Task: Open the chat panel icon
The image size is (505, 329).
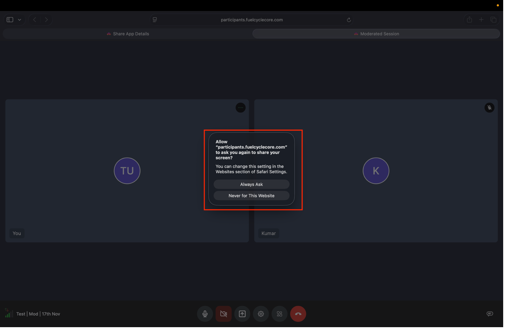Action: [490, 314]
